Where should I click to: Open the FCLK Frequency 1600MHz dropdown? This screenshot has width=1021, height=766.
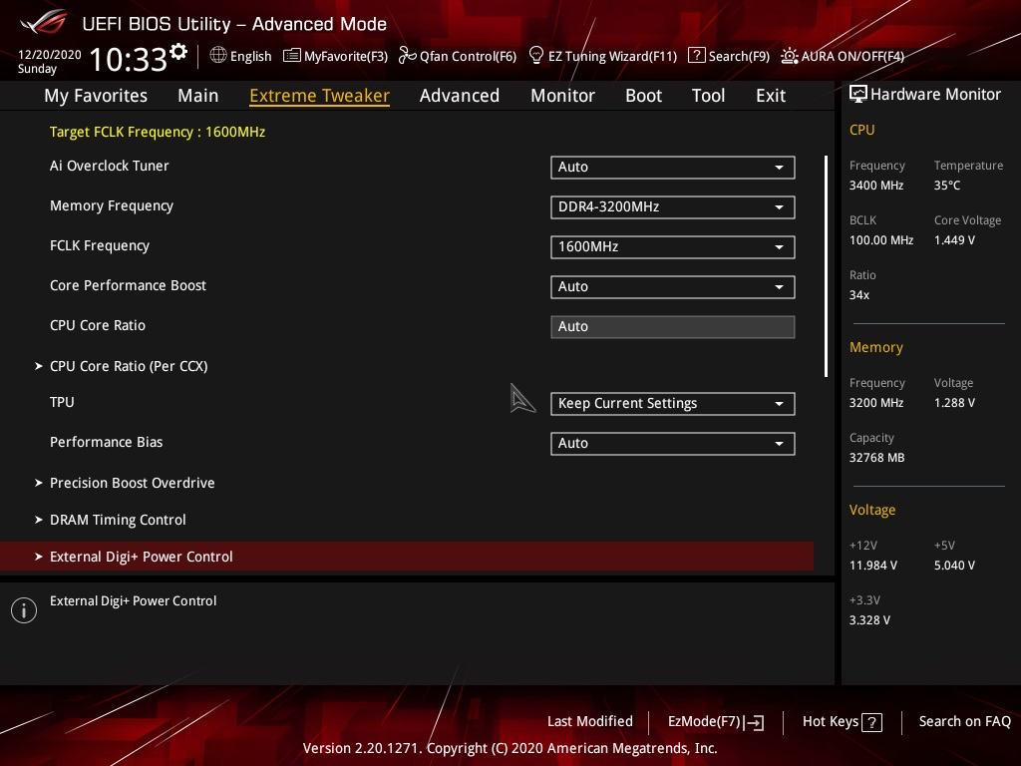coord(673,247)
